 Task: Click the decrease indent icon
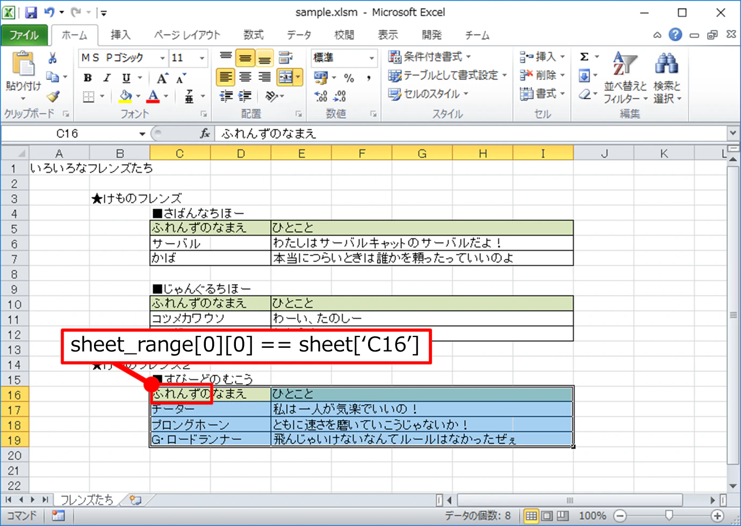click(226, 96)
